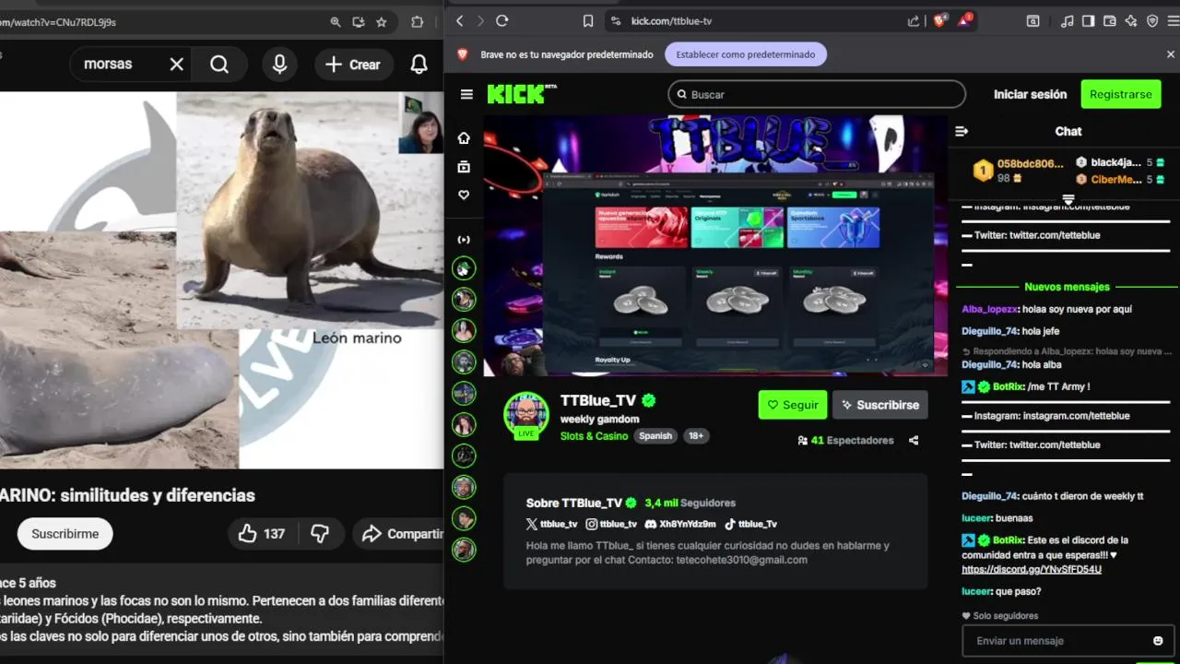1180x664 pixels.
Task: Go back in Brave browser
Action: pos(460,21)
